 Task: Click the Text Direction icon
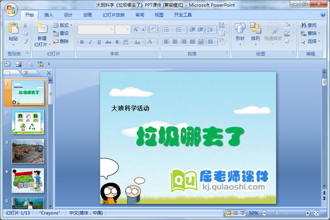(222, 25)
